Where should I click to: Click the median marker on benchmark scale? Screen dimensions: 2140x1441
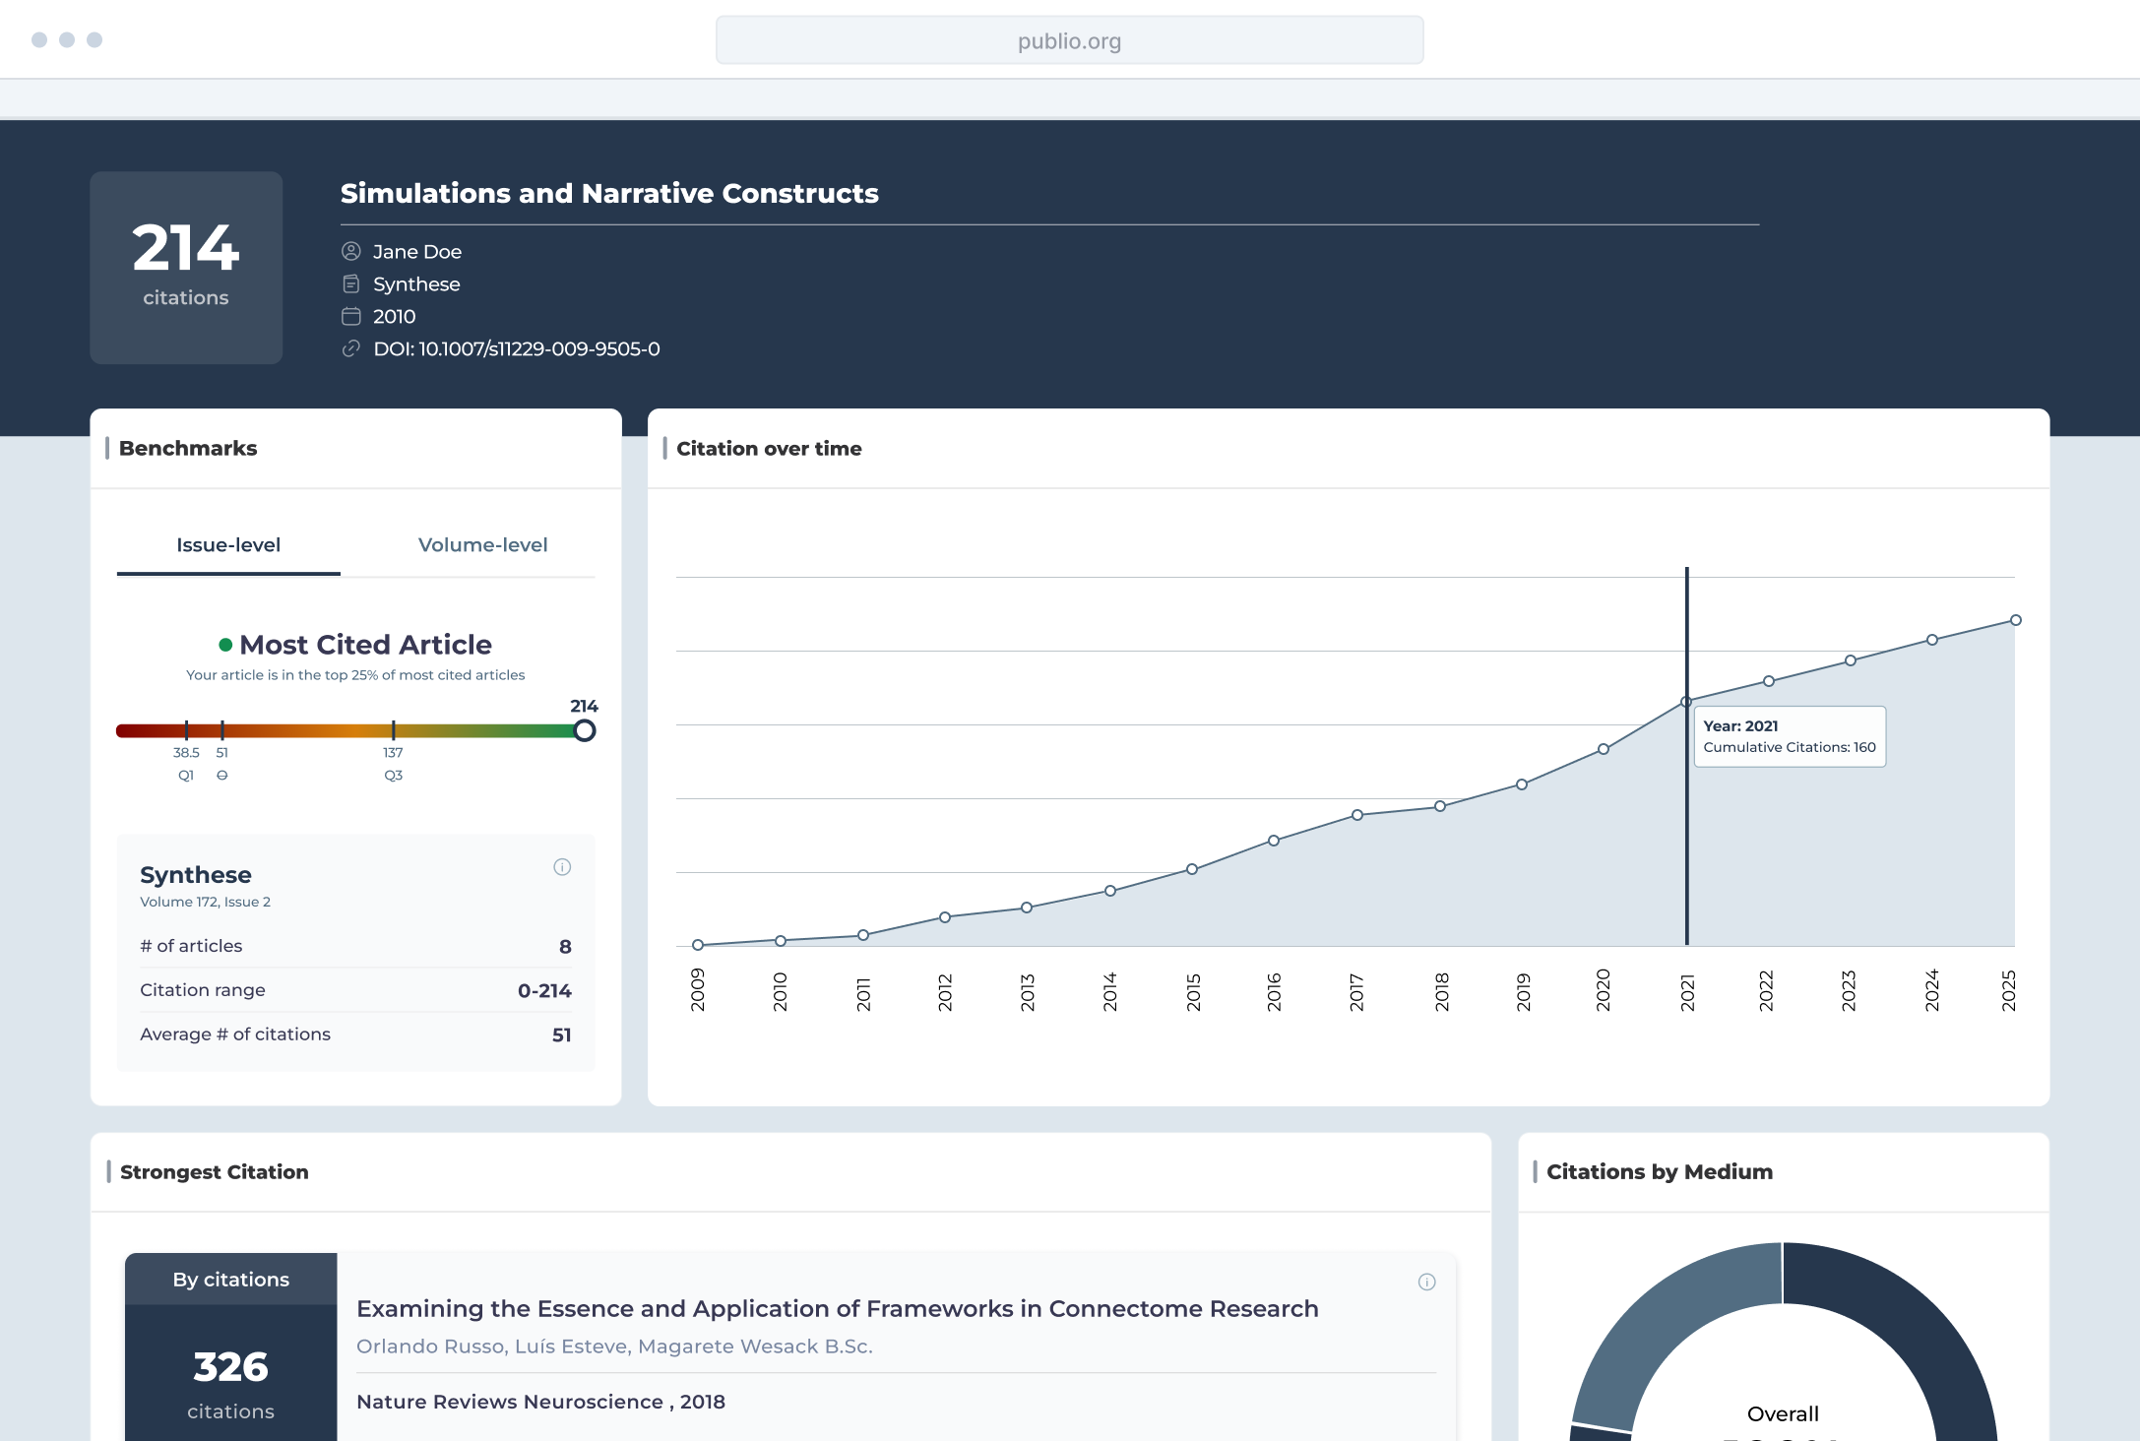coord(222,730)
